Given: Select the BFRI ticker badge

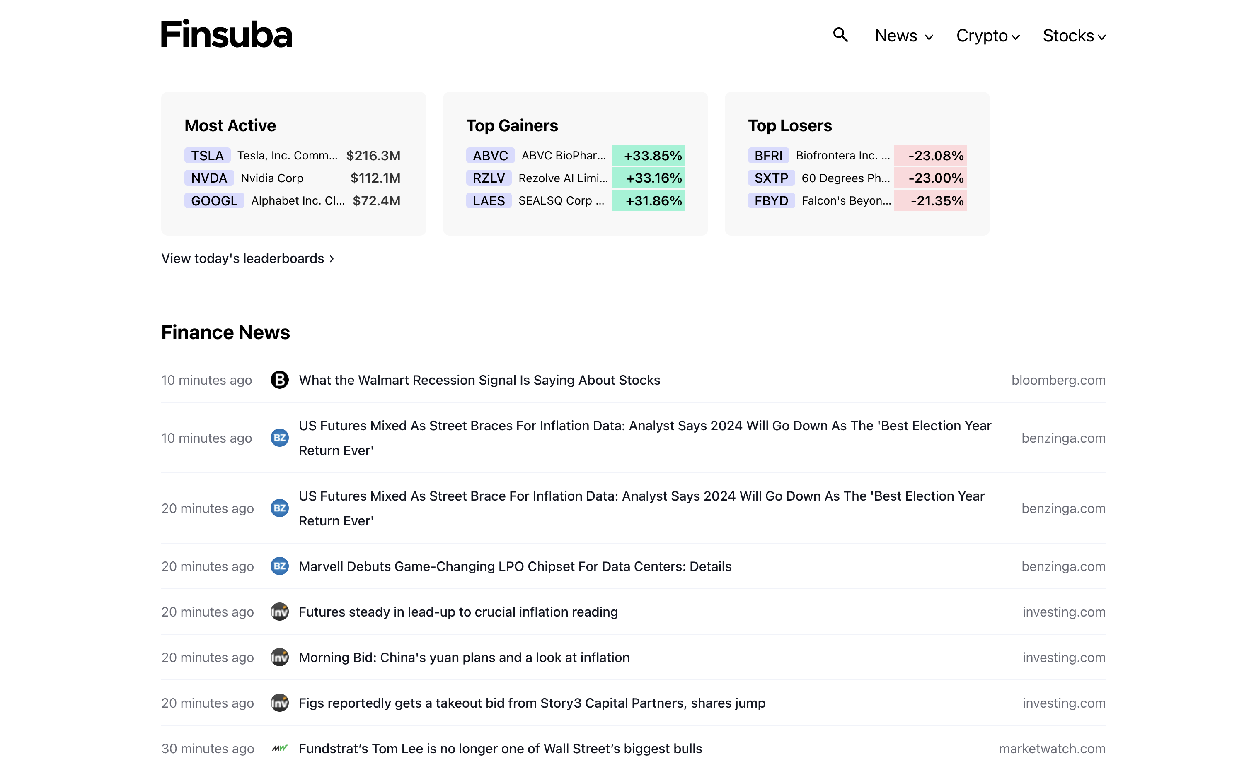Looking at the screenshot, I should (769, 156).
